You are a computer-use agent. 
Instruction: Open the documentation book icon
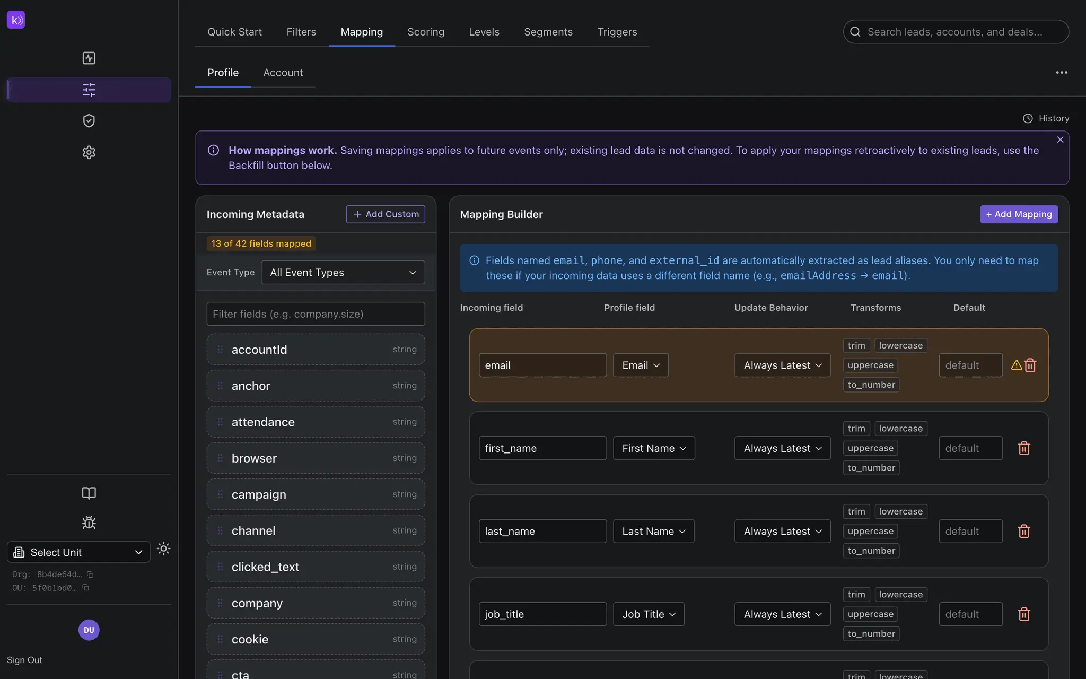[89, 493]
